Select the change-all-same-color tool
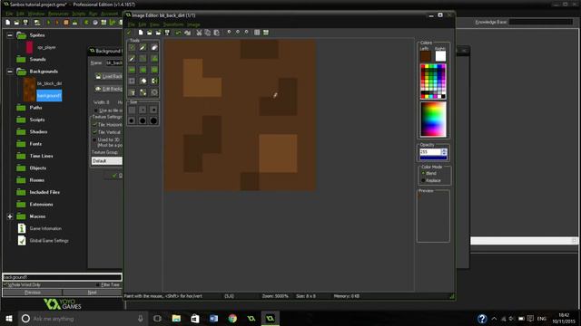Image resolution: width=581 pixels, height=326 pixels. pyautogui.click(x=154, y=92)
